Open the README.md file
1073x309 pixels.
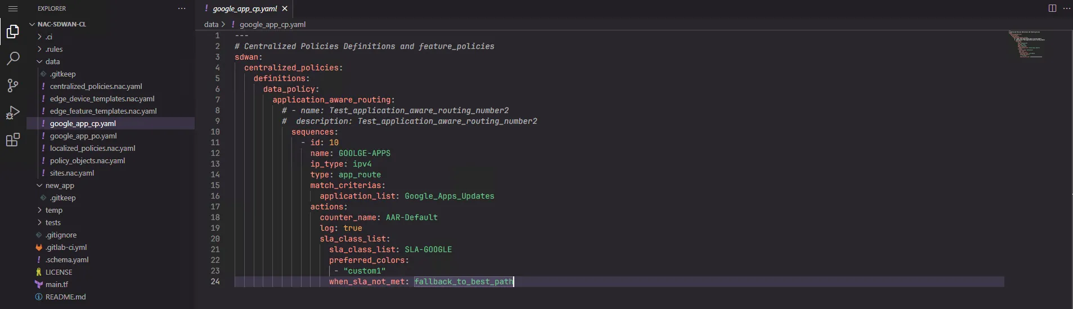(x=65, y=297)
